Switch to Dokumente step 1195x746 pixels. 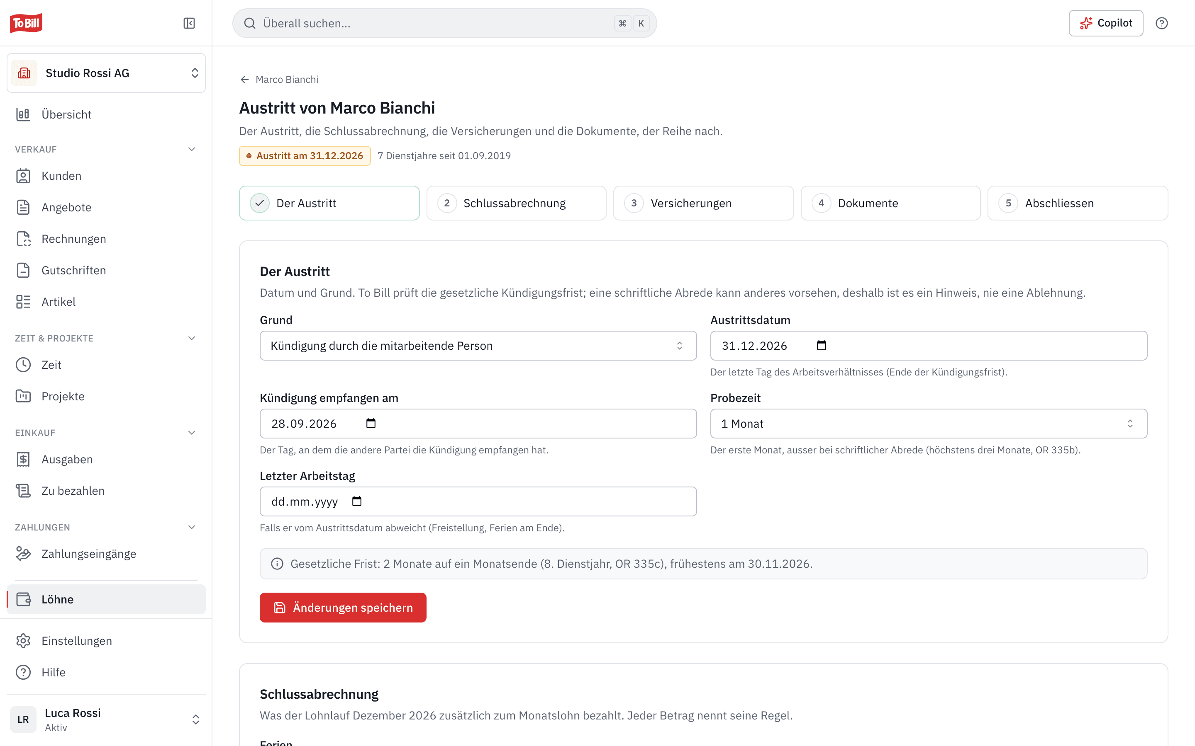pyautogui.click(x=890, y=203)
